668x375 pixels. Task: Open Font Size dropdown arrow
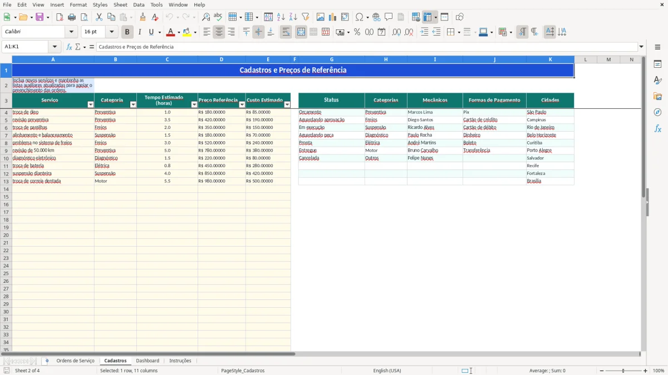112,32
